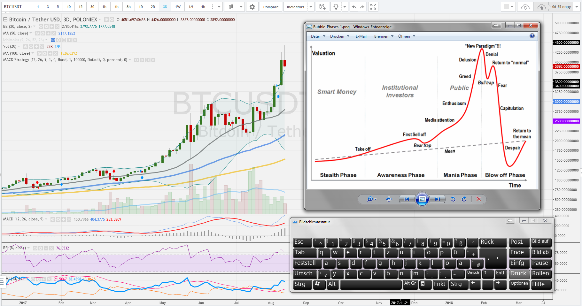Open the alarm clock alert icon
The height and width of the screenshot is (306, 582).
point(322,7)
